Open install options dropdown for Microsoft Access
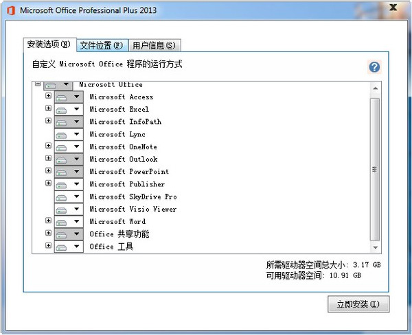Image resolution: width=412 pixels, height=335 pixels. click(69, 97)
